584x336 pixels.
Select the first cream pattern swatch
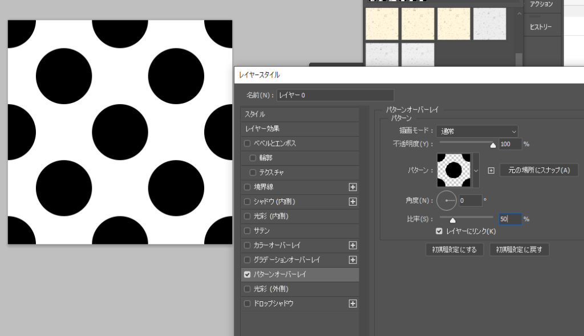(x=382, y=24)
